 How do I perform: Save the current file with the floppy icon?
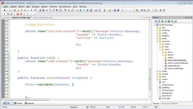(115, 10)
